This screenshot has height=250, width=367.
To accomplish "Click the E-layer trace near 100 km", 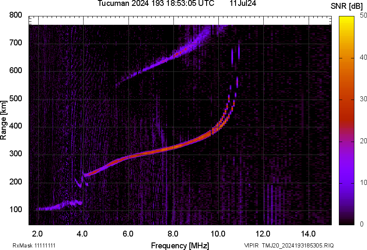I will click(x=58, y=205).
